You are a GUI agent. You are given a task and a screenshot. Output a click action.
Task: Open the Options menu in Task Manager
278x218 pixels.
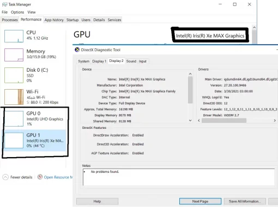17,12
